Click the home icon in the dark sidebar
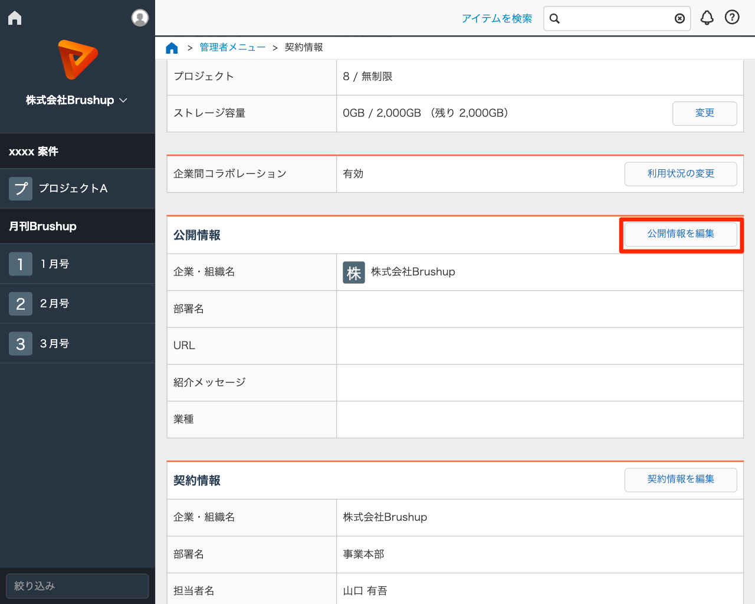 click(x=14, y=18)
